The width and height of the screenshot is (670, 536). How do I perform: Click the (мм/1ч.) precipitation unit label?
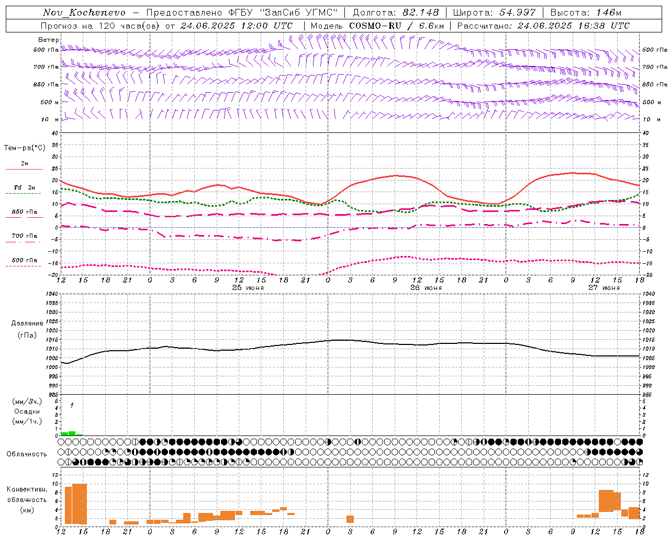[x=27, y=421]
